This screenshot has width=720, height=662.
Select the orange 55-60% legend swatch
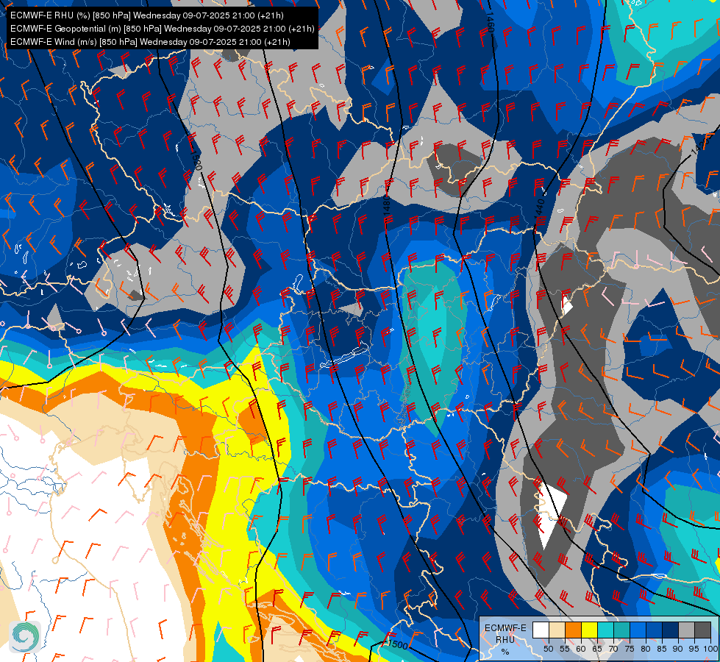pos(574,630)
